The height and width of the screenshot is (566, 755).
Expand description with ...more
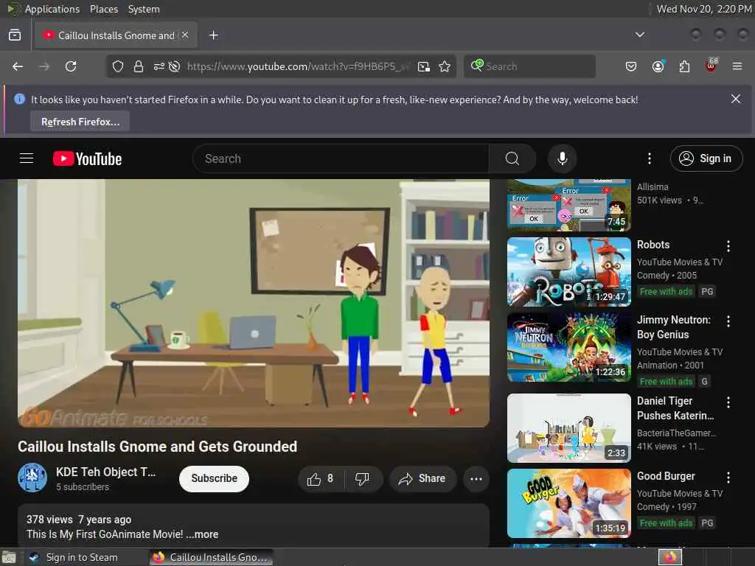pos(202,534)
